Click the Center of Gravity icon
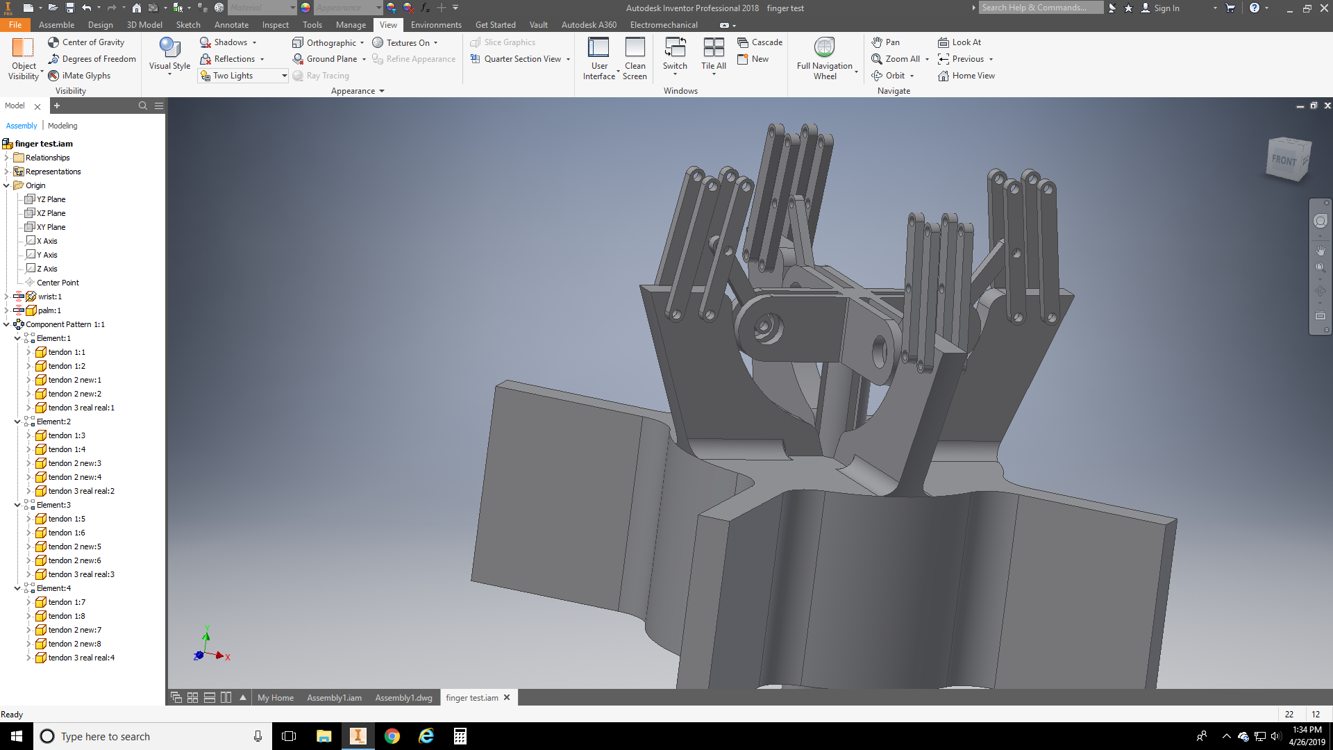This screenshot has width=1333, height=750. pos(53,42)
